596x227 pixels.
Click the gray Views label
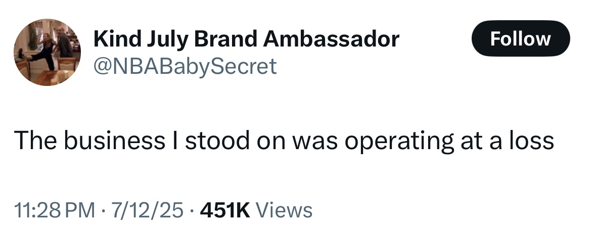284,210
